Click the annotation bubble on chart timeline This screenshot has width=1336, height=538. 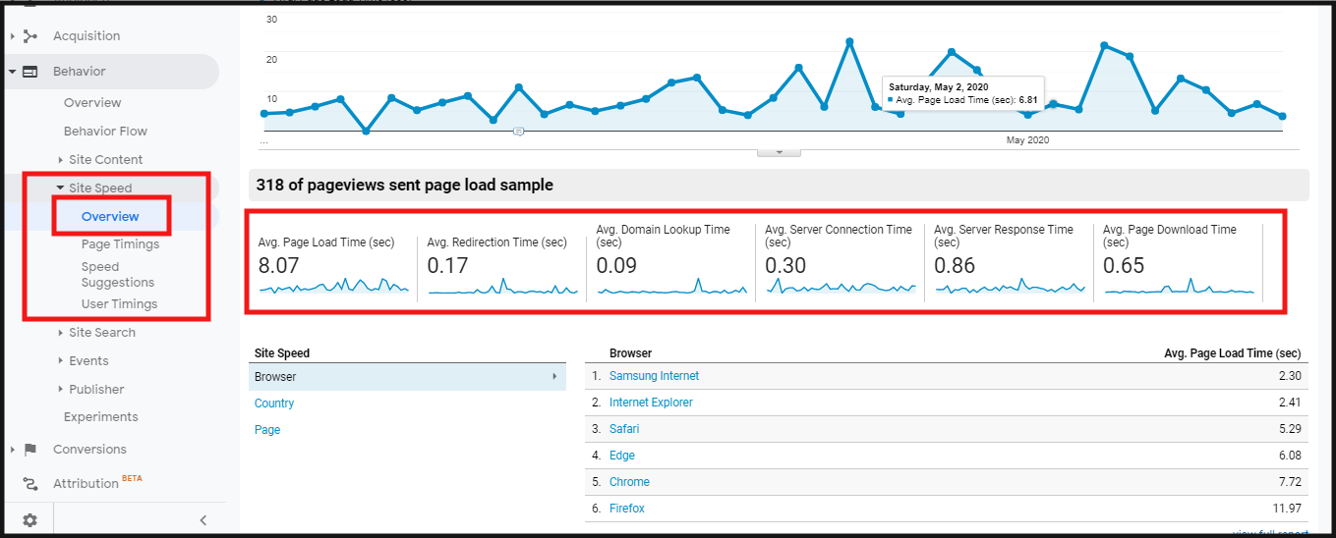point(518,131)
